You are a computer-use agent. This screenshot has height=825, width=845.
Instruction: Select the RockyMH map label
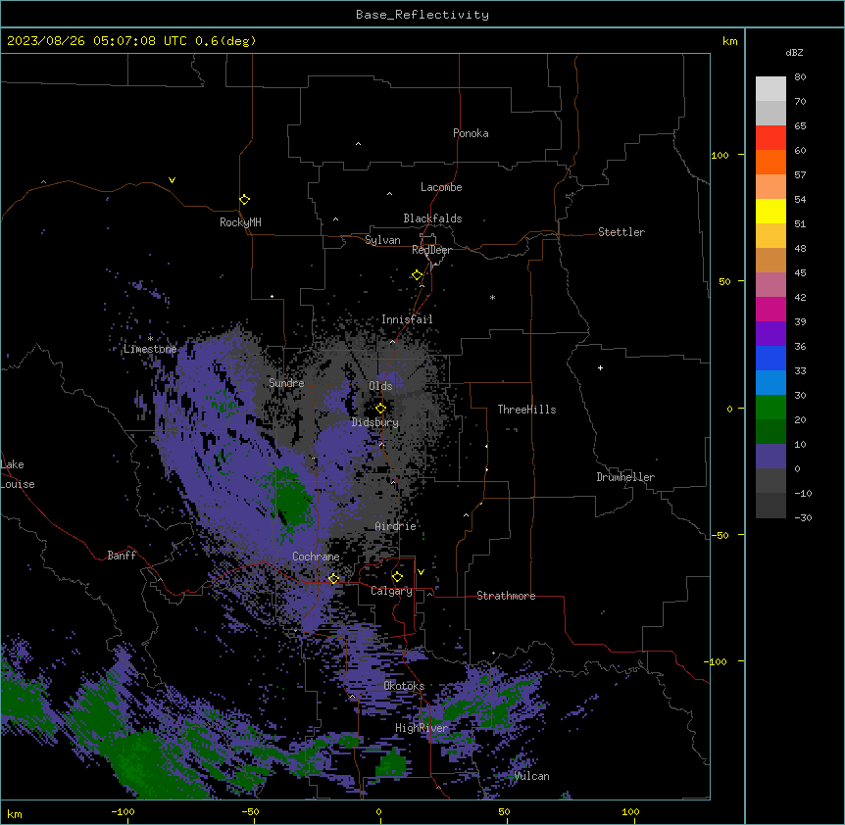pyautogui.click(x=240, y=222)
